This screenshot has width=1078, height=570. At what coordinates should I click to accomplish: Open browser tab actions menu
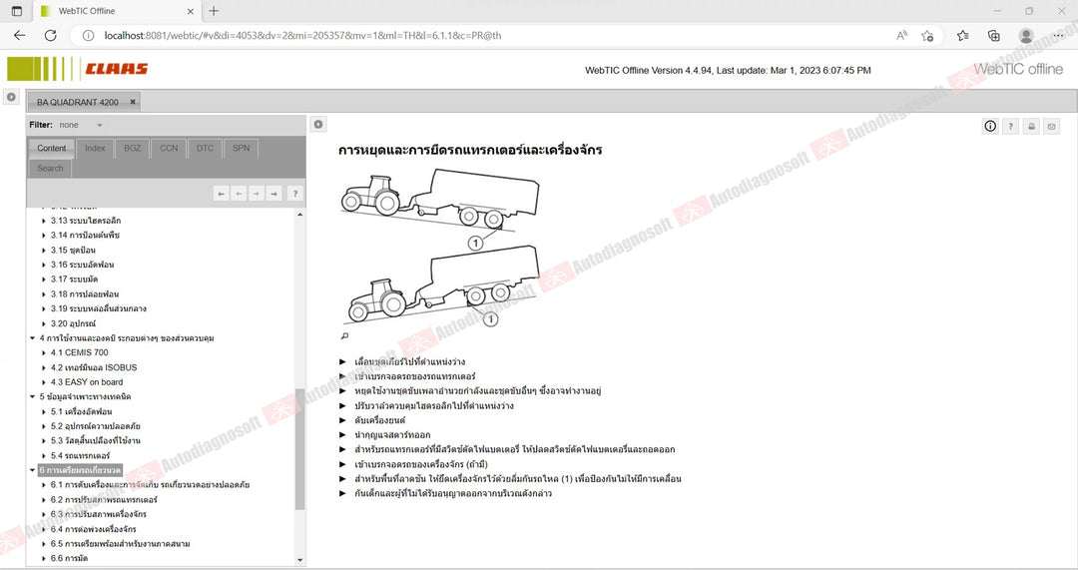coord(17,11)
